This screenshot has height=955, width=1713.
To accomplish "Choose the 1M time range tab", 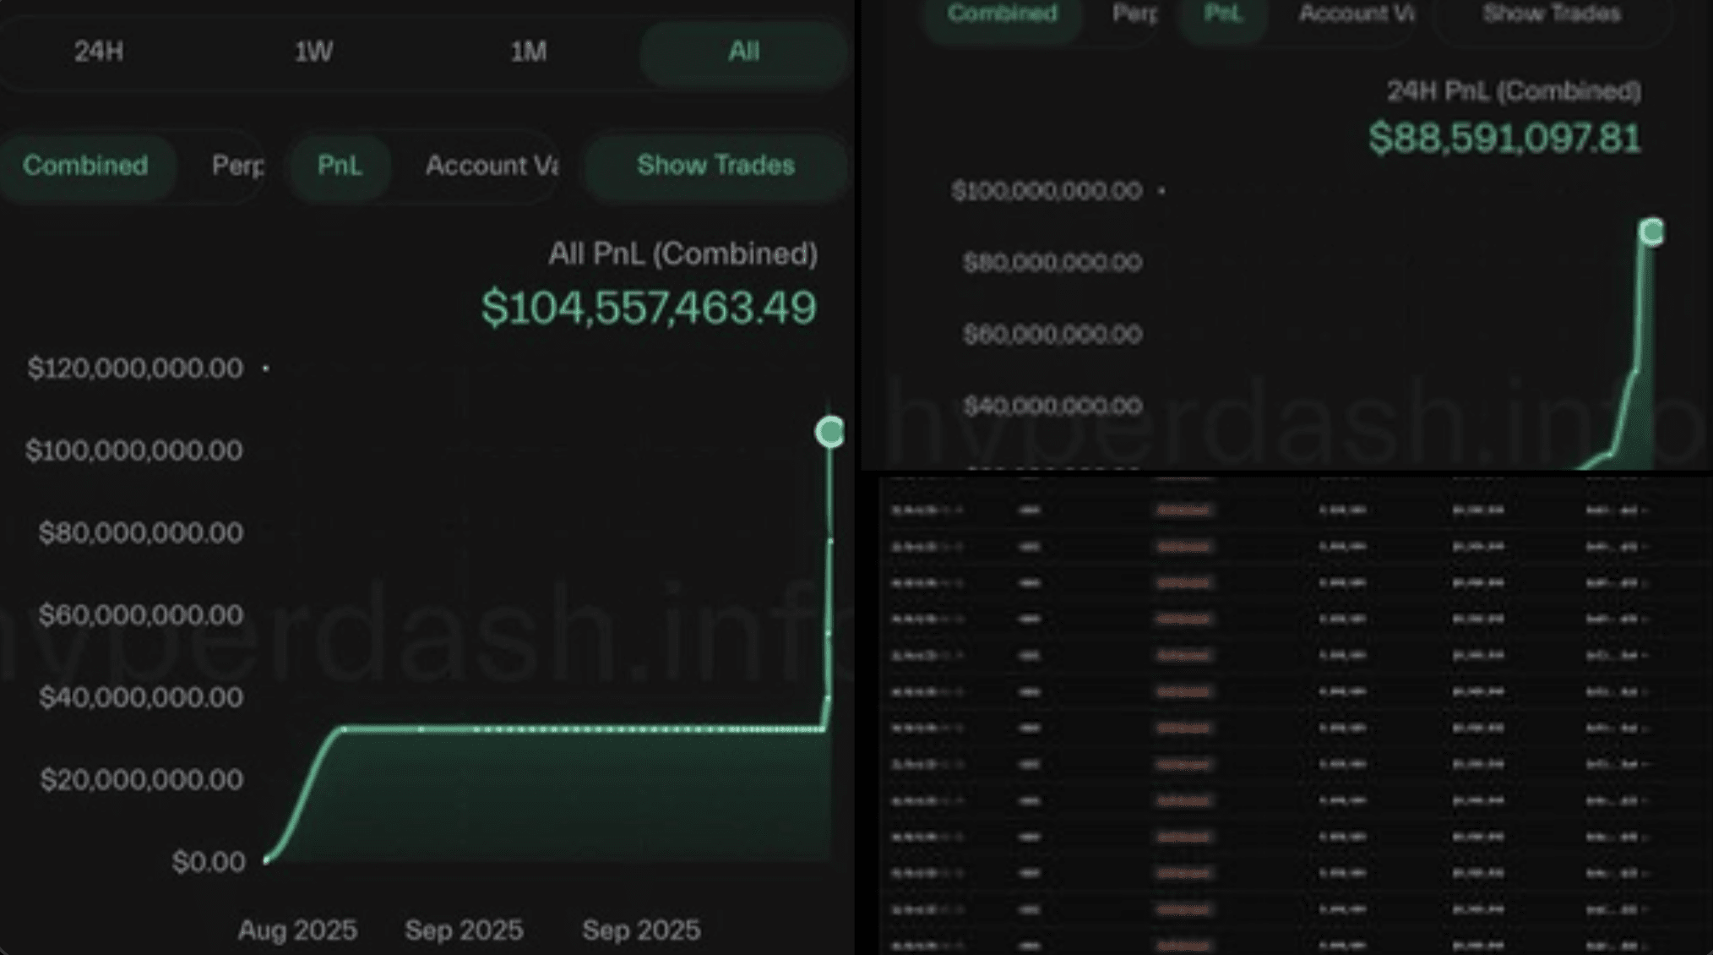I will 529,52.
